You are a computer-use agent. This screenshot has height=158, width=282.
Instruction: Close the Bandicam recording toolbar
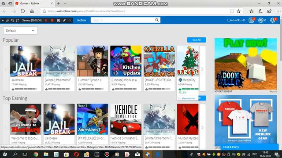coord(70,21)
